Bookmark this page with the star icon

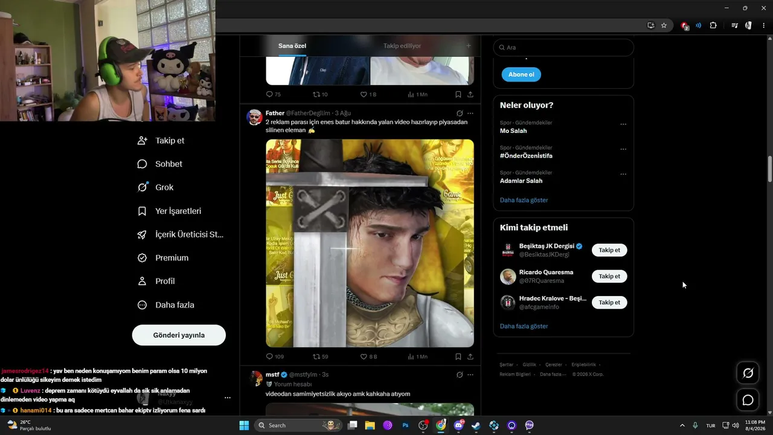coord(664,25)
